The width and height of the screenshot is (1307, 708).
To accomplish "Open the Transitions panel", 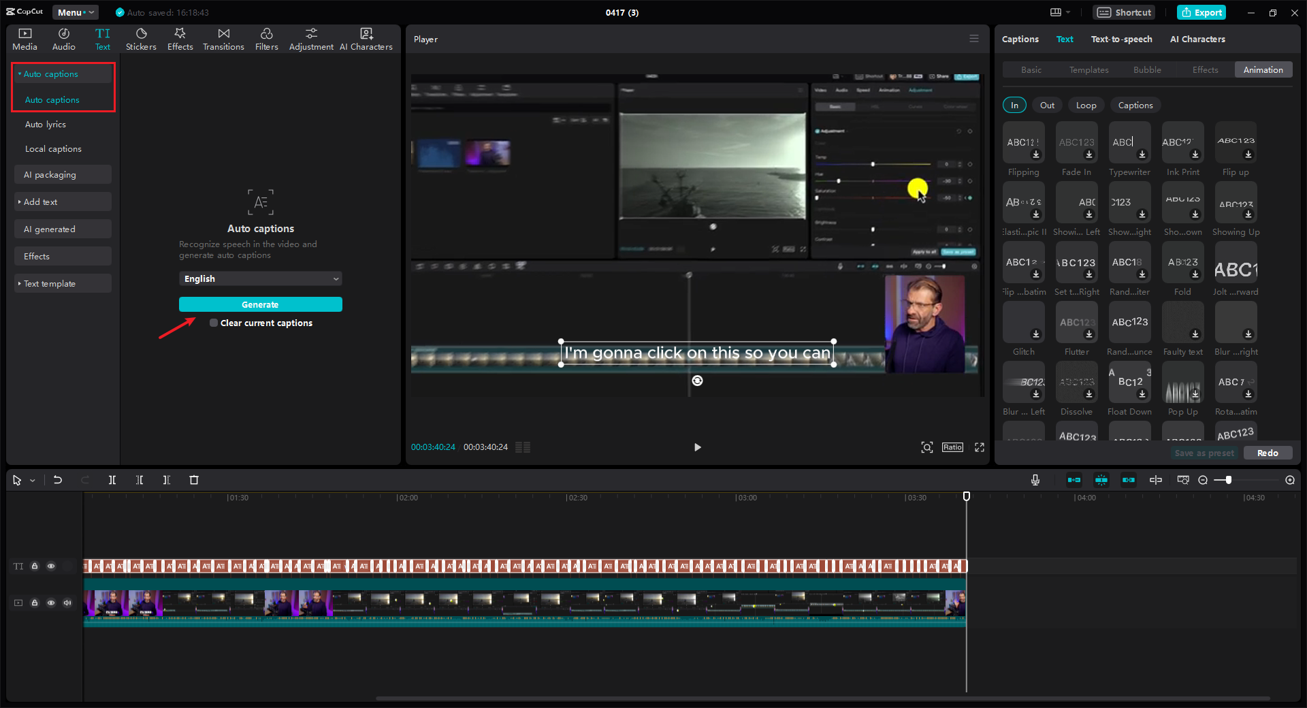I will coord(223,39).
